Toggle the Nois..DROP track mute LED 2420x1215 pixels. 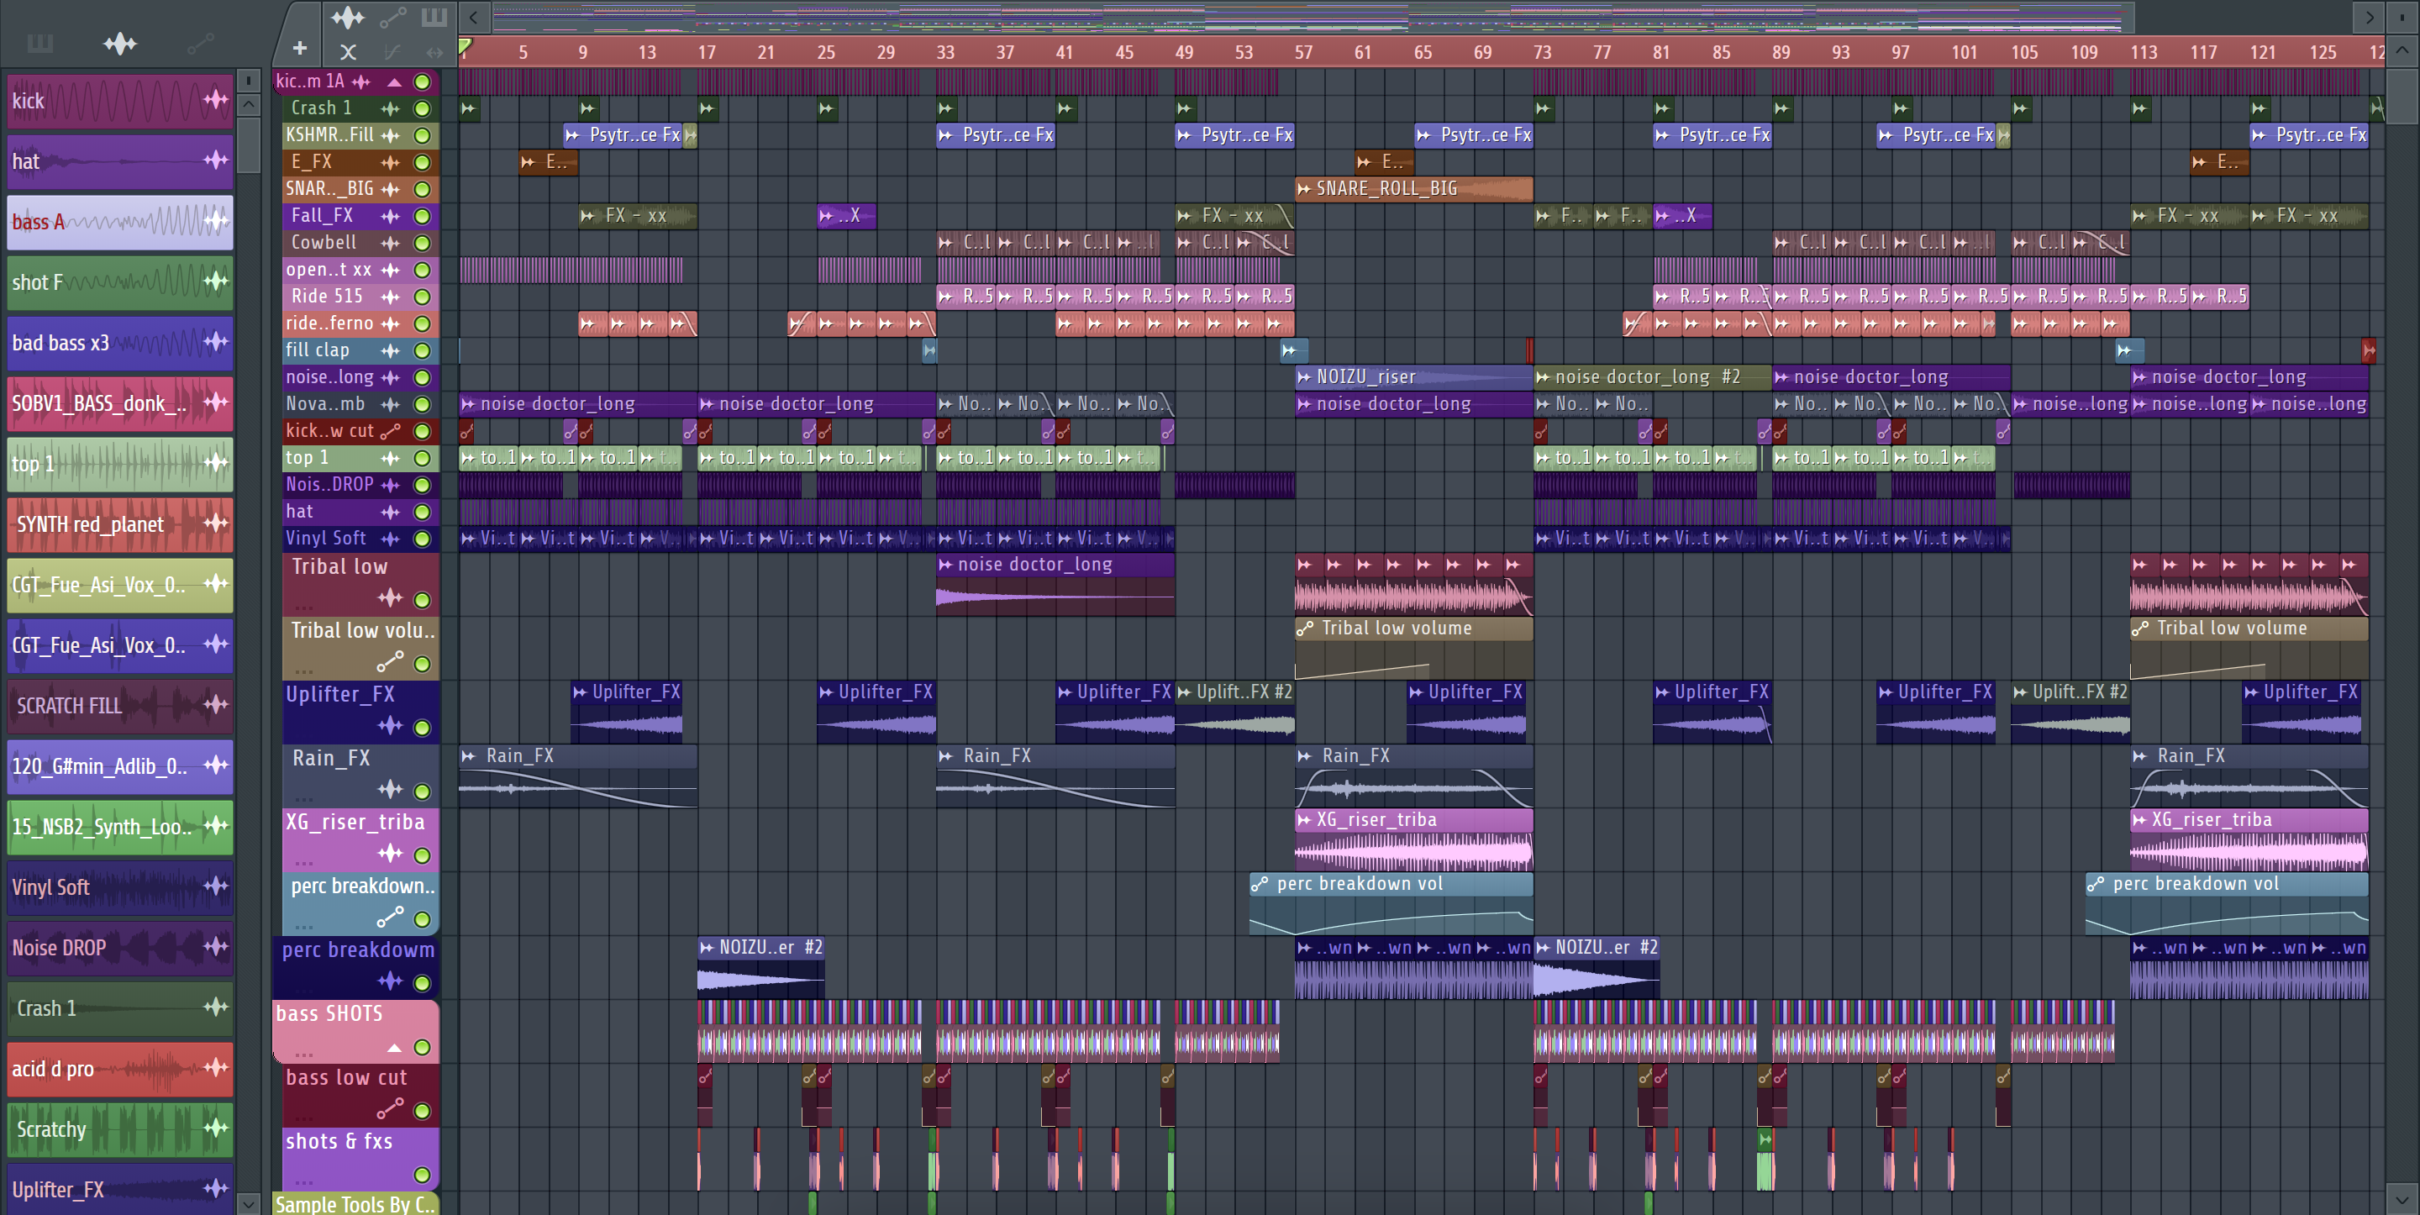point(423,485)
